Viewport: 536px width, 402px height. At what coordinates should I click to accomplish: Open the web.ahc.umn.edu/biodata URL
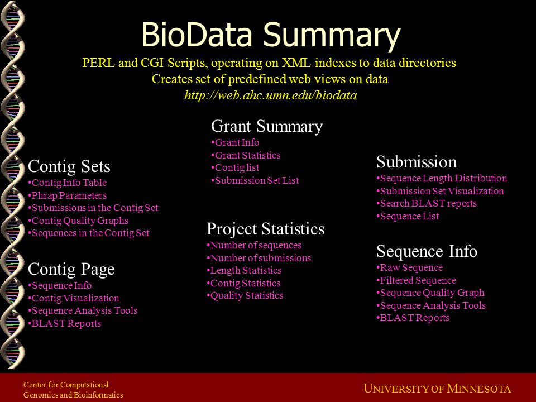tap(270, 95)
